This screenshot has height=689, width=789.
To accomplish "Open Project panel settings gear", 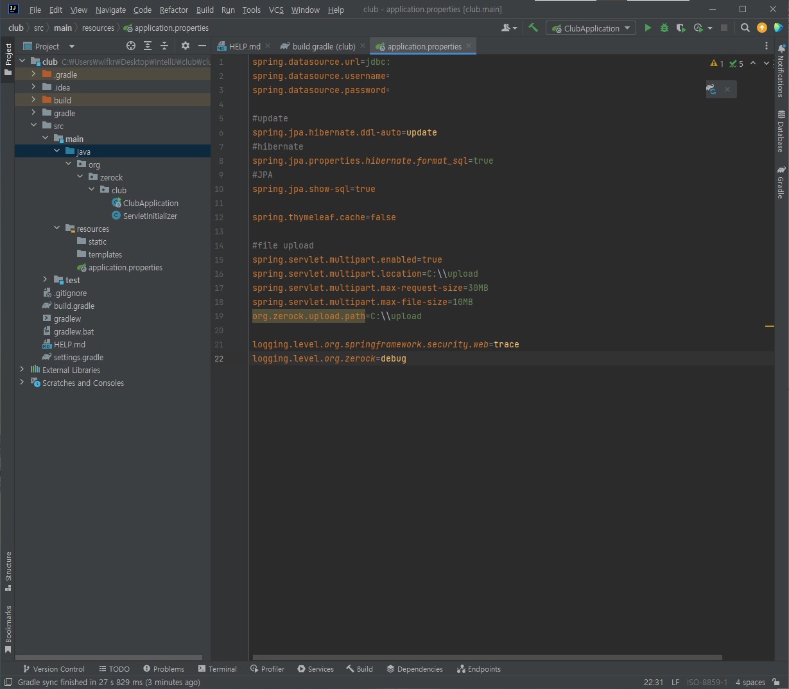I will pos(186,46).
